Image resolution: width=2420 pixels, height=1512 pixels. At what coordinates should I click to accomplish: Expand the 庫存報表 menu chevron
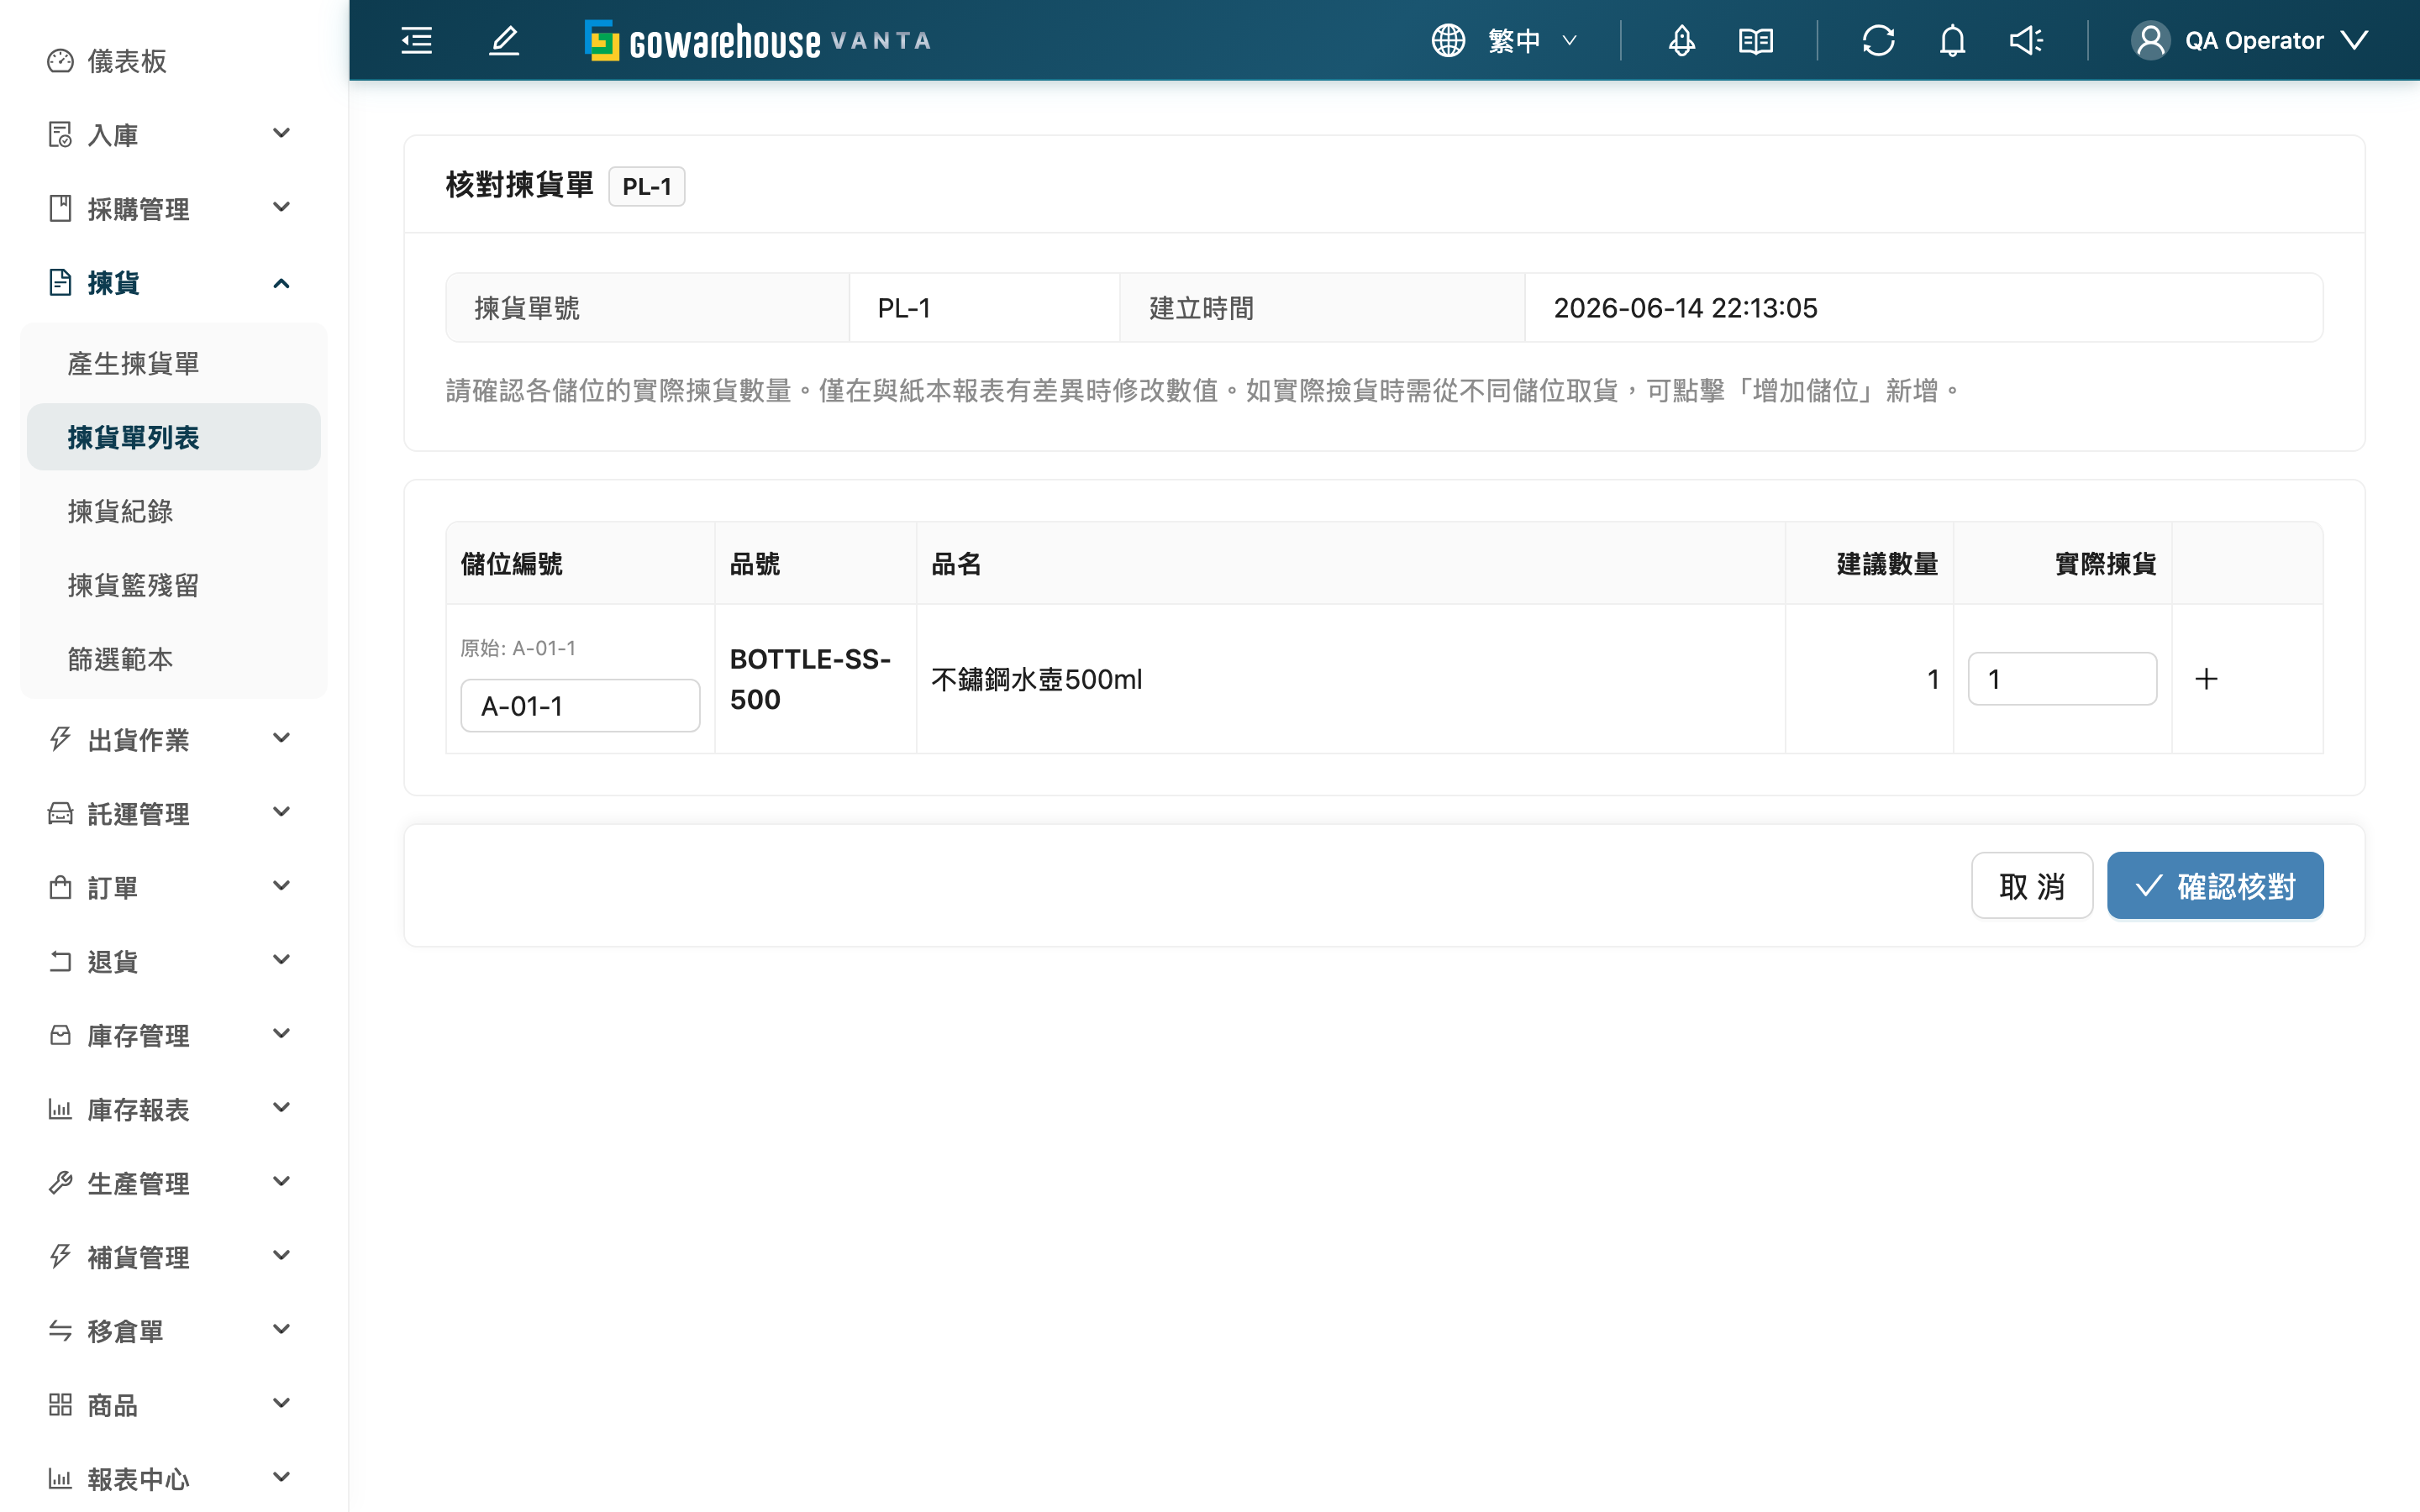[x=281, y=1108]
